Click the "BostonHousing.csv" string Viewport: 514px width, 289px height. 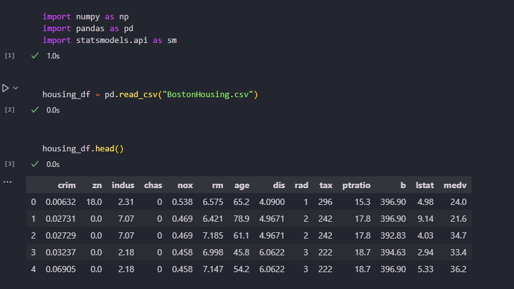coord(208,95)
